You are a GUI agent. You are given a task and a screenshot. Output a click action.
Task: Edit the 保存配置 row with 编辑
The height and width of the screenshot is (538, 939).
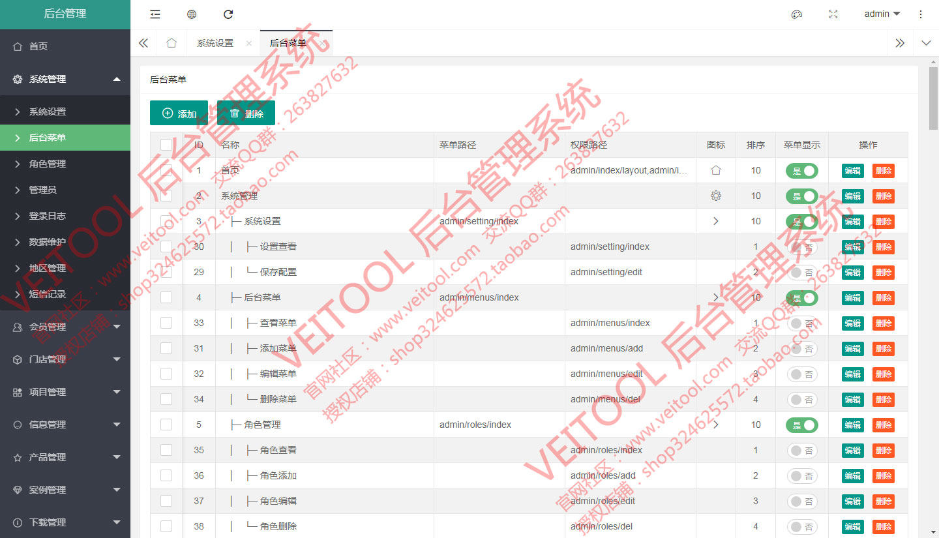tap(852, 273)
